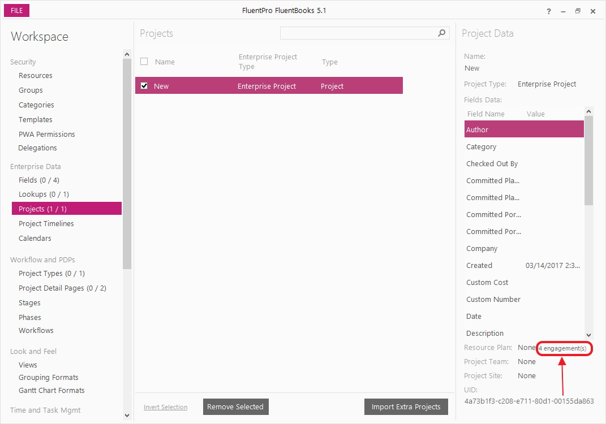The width and height of the screenshot is (606, 424).
Task: Click the Remove Selected button
Action: 236,406
